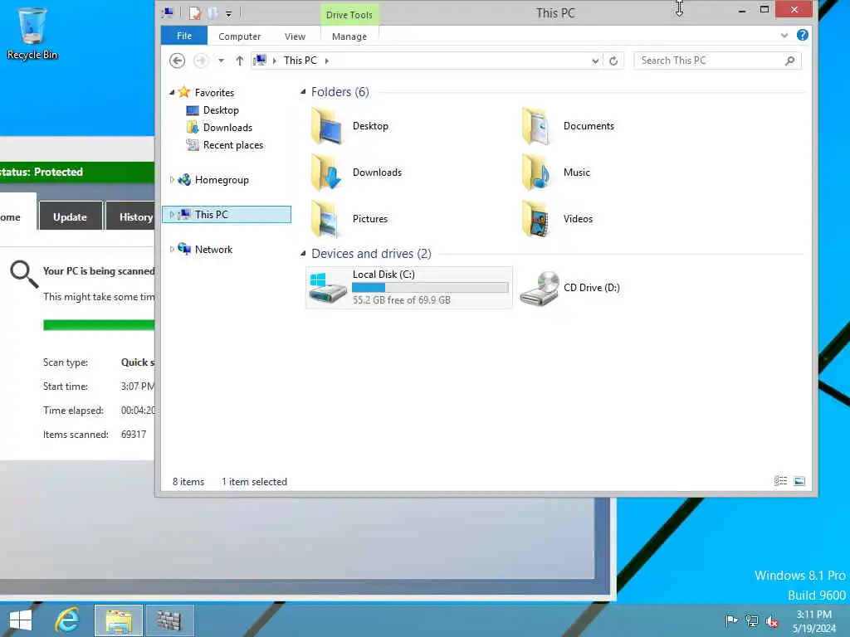The image size is (850, 637).
Task: Expand the Network tree node
Action: pos(172,249)
